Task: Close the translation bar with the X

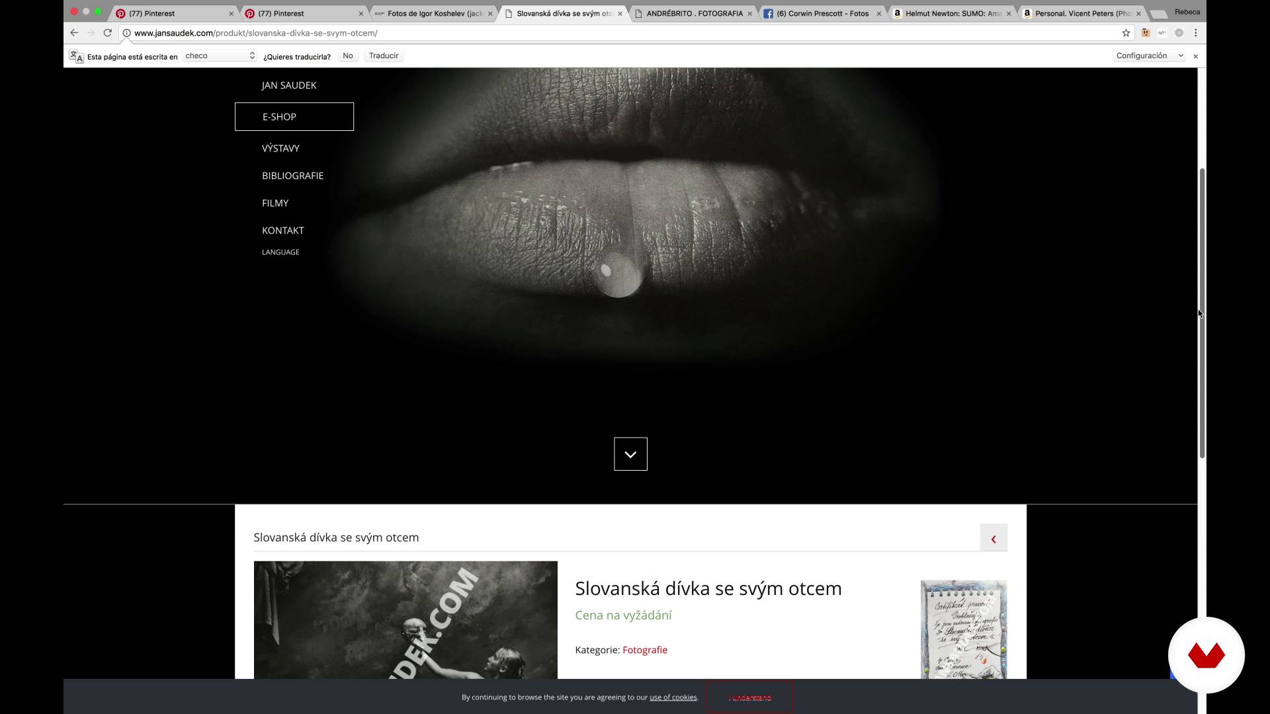Action: [1195, 56]
